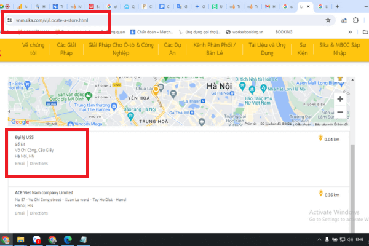The width and height of the screenshot is (369, 246).
Task: Click the Chrome icon between Zalo and Edge
Action: click(52, 240)
